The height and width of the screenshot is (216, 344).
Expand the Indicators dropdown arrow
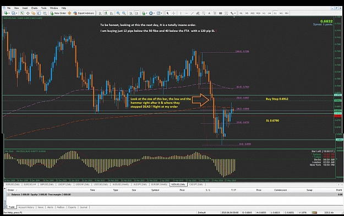146,13
